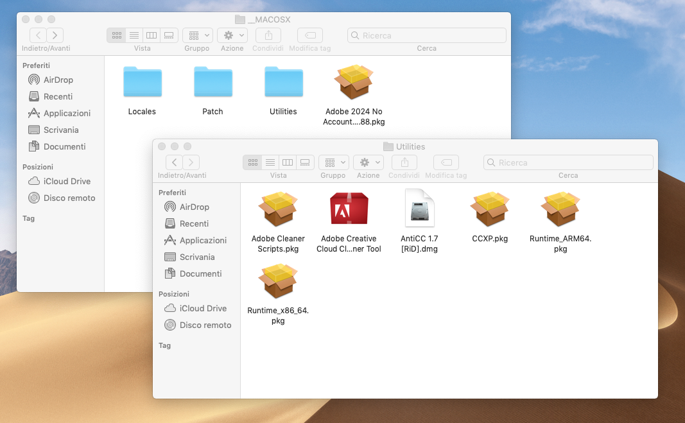The width and height of the screenshot is (685, 423).
Task: Switch __MACOSX window to icon view
Action: 117,35
